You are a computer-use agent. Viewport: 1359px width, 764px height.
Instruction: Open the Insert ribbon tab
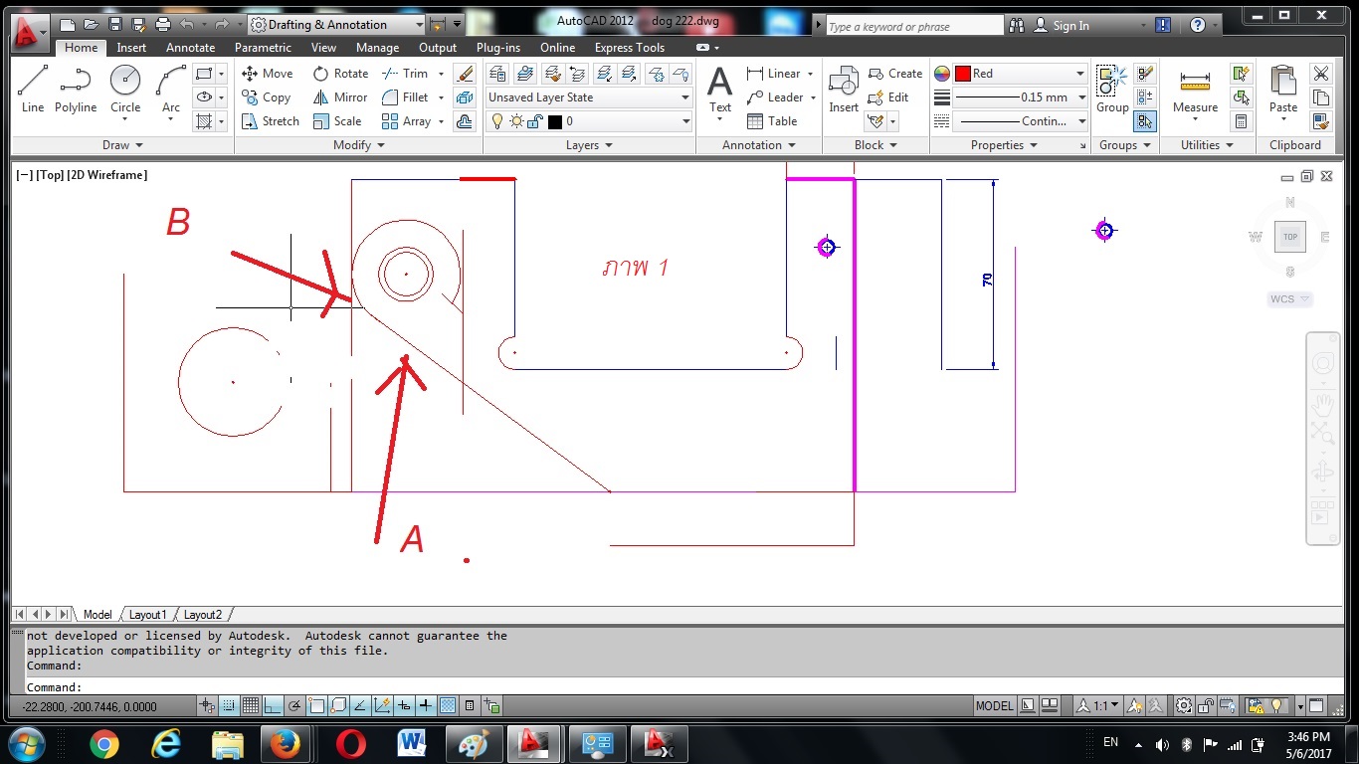(x=131, y=48)
